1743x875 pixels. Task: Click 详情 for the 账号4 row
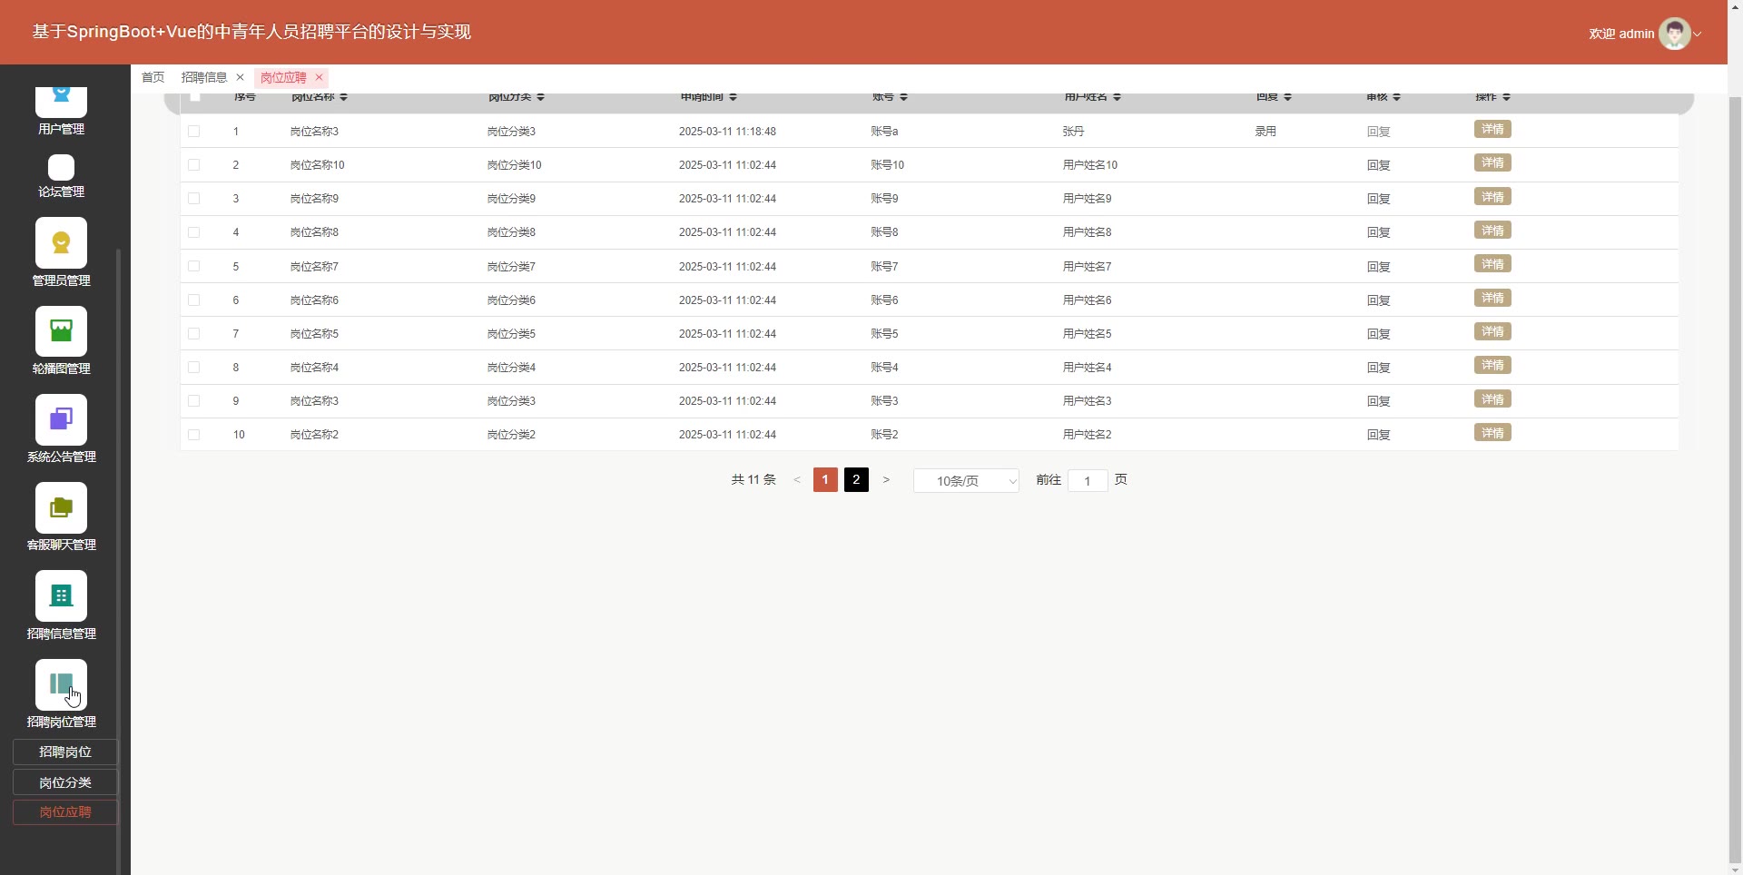(x=1492, y=365)
